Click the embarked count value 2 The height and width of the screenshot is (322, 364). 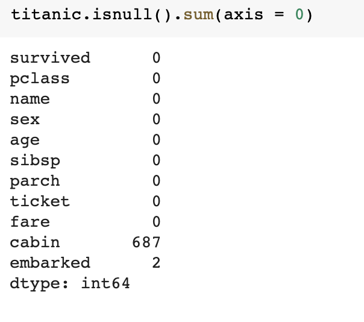click(156, 263)
